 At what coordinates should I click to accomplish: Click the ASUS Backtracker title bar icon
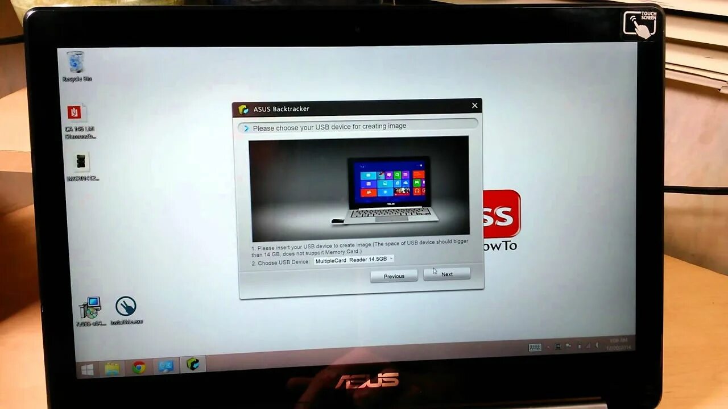click(x=243, y=109)
